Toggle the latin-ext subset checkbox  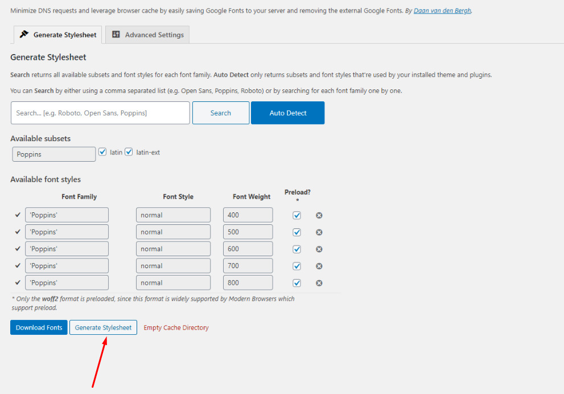[x=129, y=152]
